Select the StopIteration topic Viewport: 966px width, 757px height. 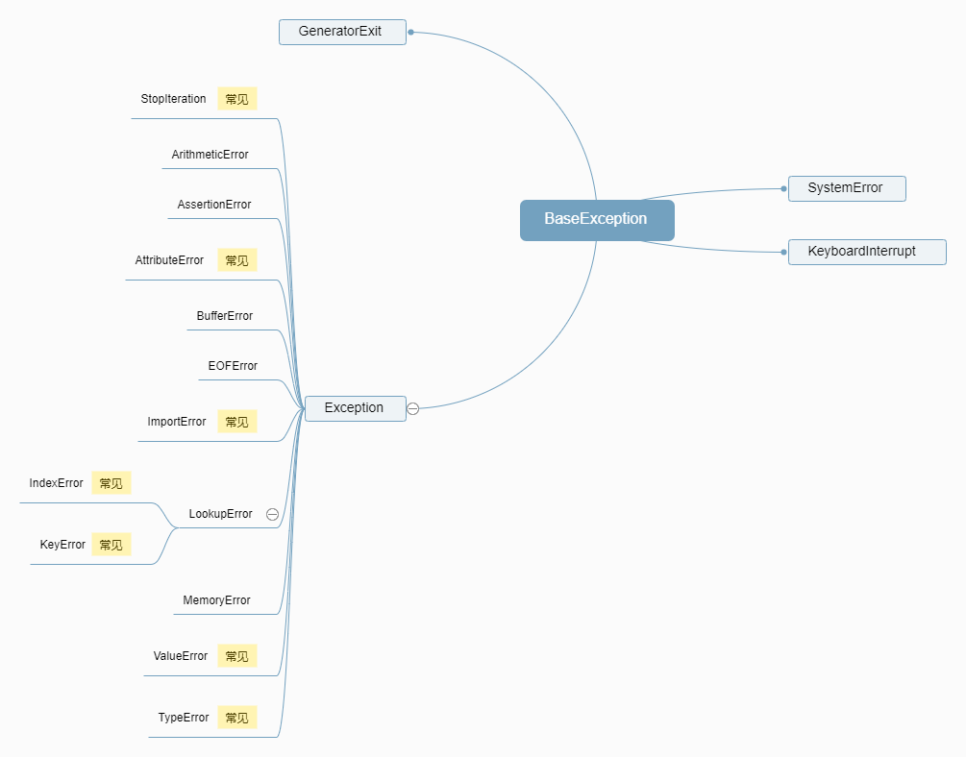click(x=173, y=99)
